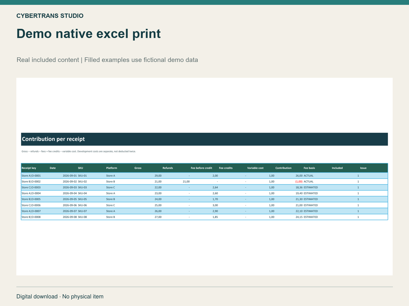Click the 'Included' column header
The image size is (409, 306).
coord(337,168)
